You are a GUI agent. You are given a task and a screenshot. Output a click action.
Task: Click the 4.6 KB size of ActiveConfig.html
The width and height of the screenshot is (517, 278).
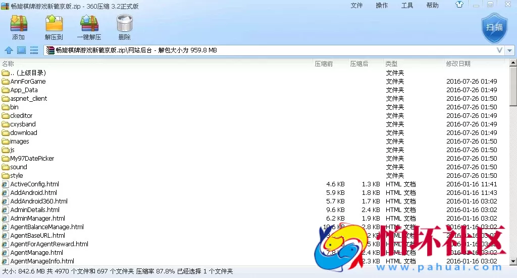pyautogui.click(x=335, y=184)
